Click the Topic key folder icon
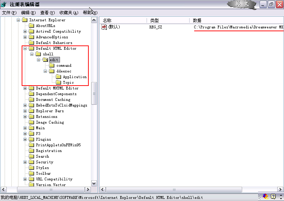284x201 pixels. tap(58, 82)
